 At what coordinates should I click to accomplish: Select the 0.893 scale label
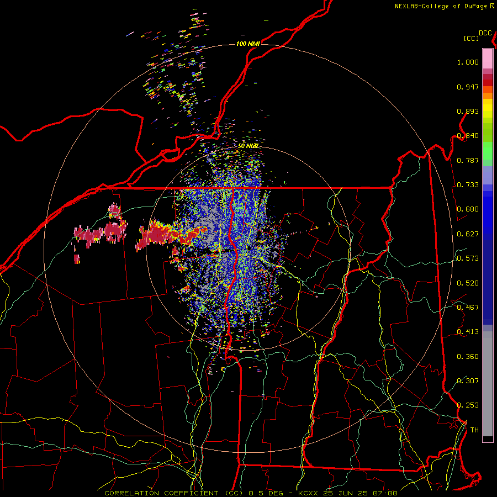[468, 111]
